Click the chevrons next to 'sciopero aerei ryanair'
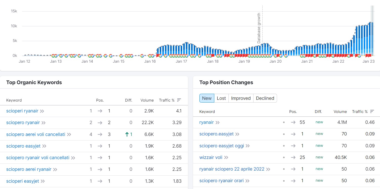This screenshot has width=380, height=189. (55, 170)
